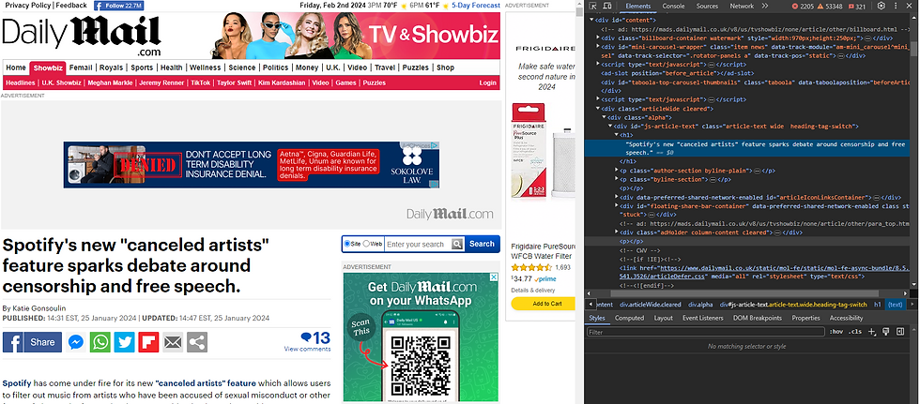Share article on Twitter
Screen dimensions: 920x404
coord(124,342)
